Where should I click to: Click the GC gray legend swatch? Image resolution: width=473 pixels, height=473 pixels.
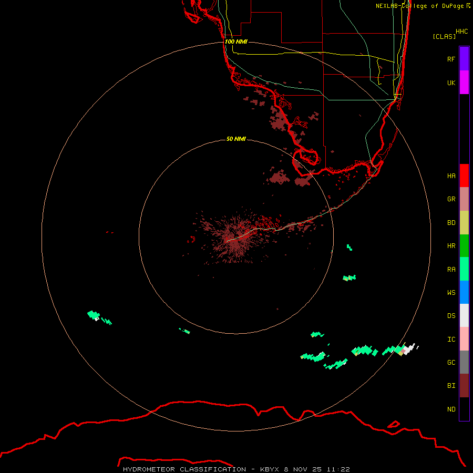464,362
